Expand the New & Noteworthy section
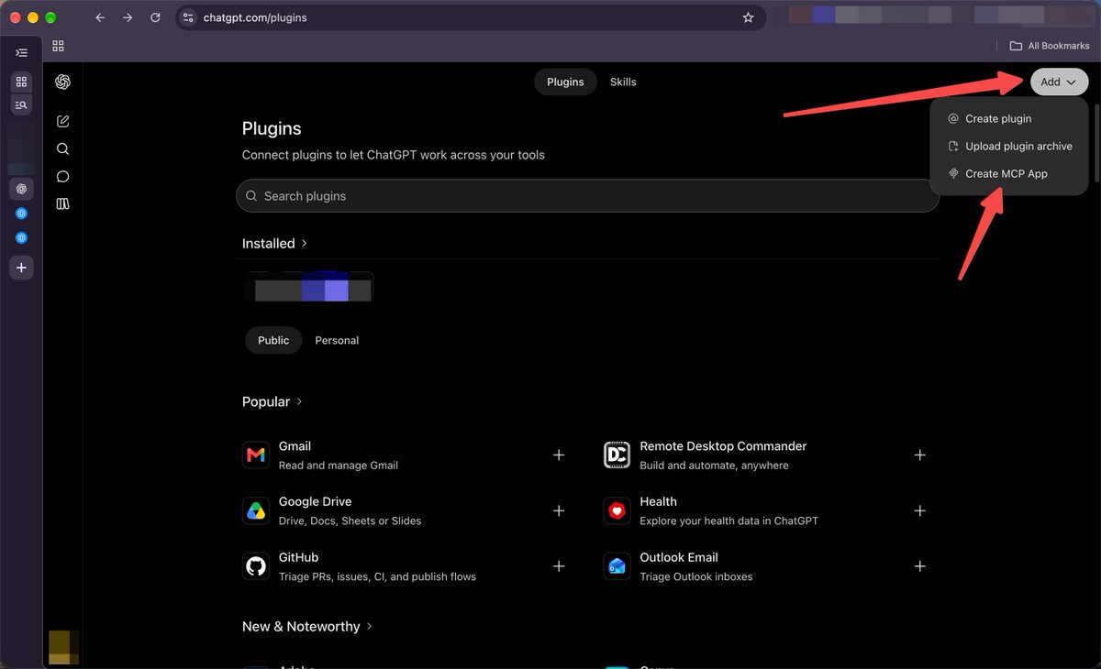1101x669 pixels. (x=307, y=626)
